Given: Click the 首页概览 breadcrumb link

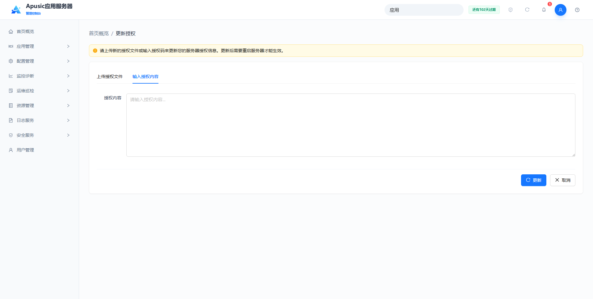Looking at the screenshot, I should [x=99, y=33].
